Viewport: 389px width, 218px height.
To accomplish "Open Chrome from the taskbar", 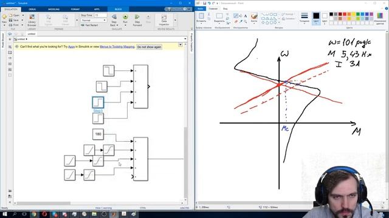I will click(34, 214).
